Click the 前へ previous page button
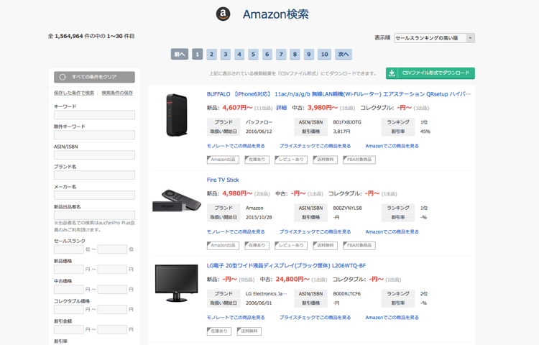The height and width of the screenshot is (345, 539). pos(179,55)
